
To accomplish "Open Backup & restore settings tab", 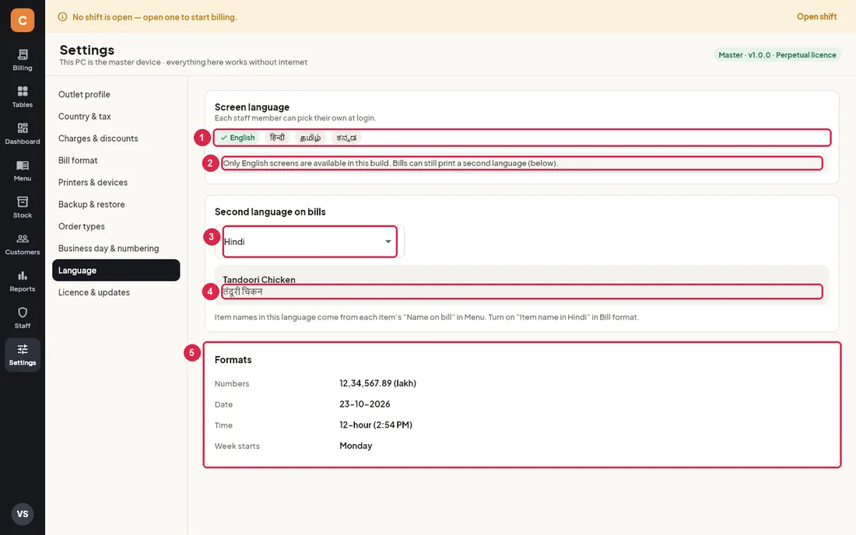I will (116, 205).
